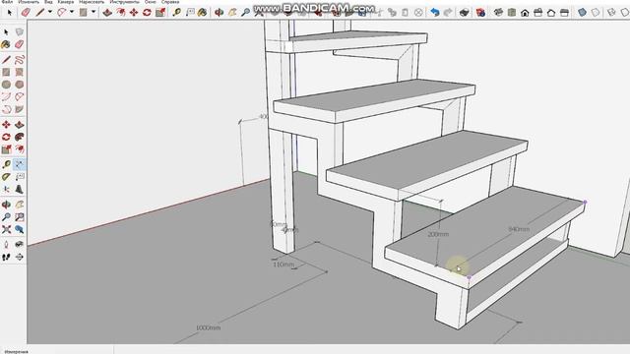Select the Look Around eye tool
Viewport: 630px width, 354px height.
point(20,245)
